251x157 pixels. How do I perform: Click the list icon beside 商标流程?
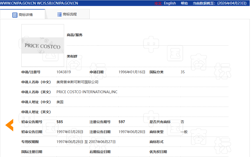(x=59, y=14)
